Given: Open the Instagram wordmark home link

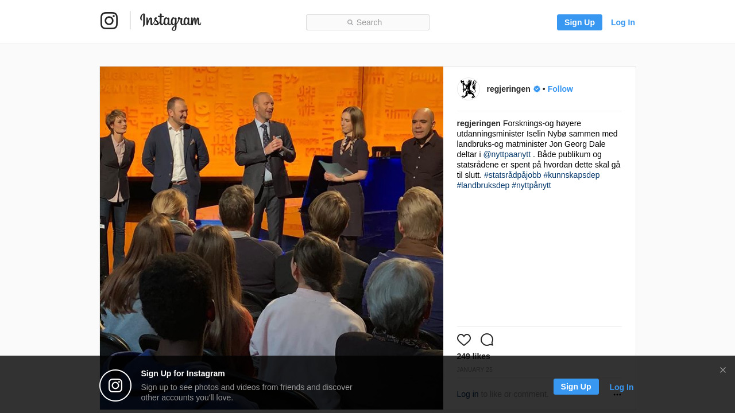Looking at the screenshot, I should pyautogui.click(x=171, y=21).
